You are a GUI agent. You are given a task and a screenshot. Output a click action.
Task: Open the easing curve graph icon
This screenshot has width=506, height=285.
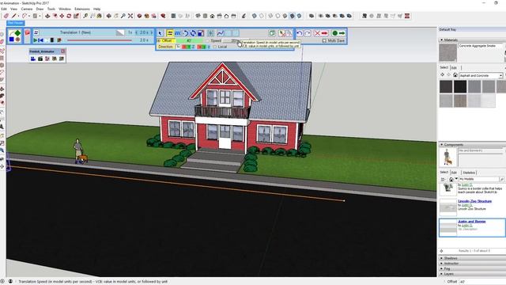coord(221,33)
